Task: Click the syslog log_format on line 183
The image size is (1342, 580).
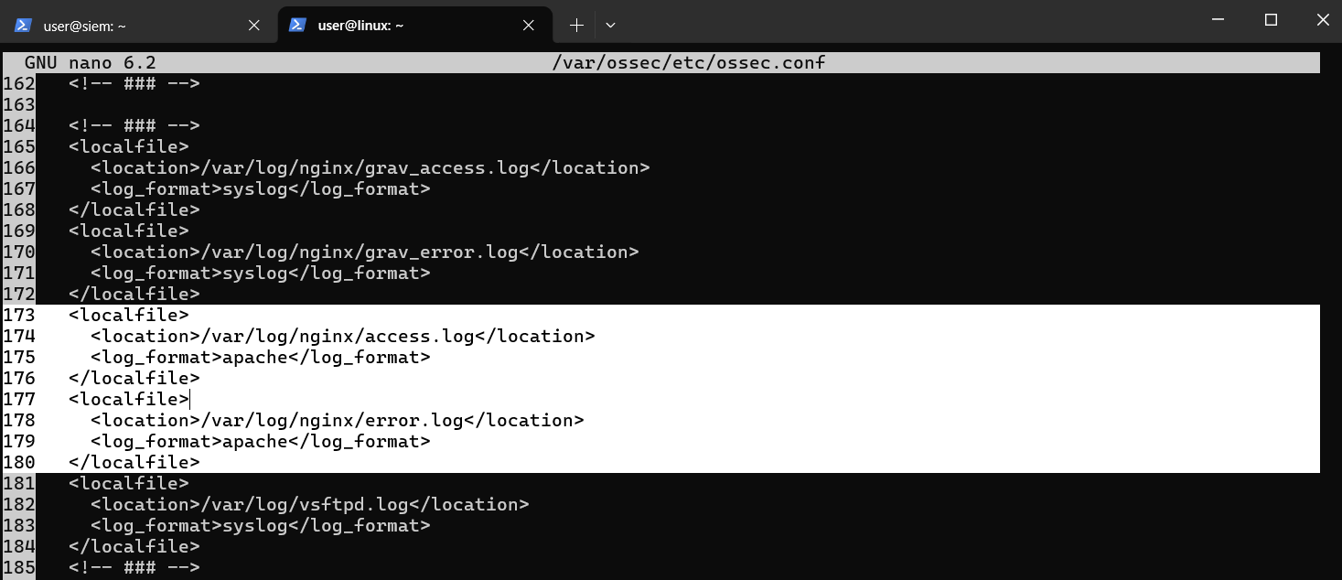Action: click(x=260, y=526)
